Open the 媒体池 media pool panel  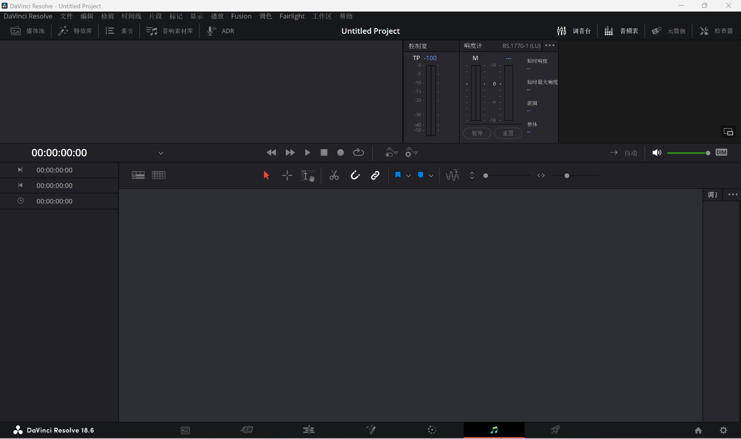27,31
